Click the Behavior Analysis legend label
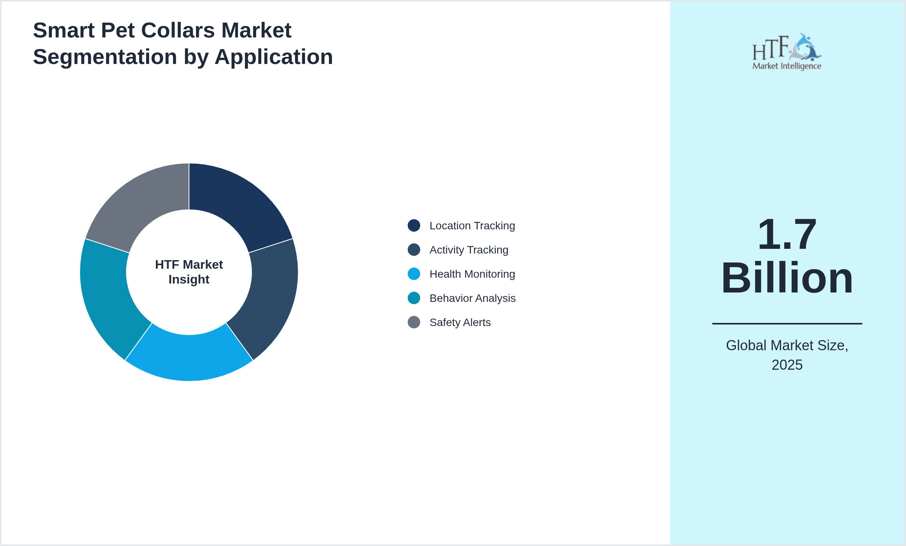 (473, 298)
